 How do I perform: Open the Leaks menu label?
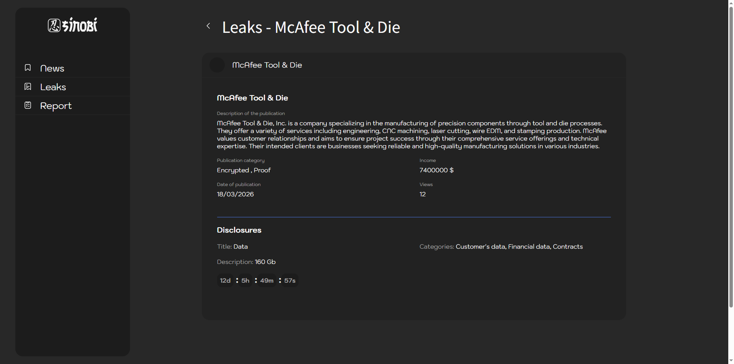click(53, 87)
